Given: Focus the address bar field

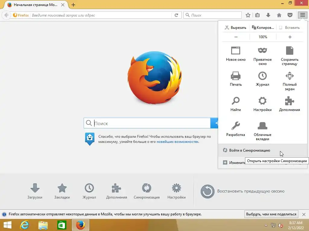Looking at the screenshot, I should click(101, 15).
